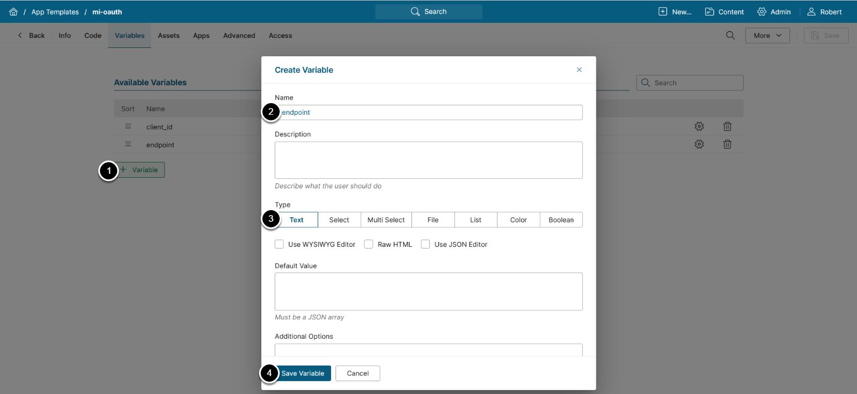Choose the Multi Select variable type
Image resolution: width=857 pixels, height=394 pixels.
point(386,220)
